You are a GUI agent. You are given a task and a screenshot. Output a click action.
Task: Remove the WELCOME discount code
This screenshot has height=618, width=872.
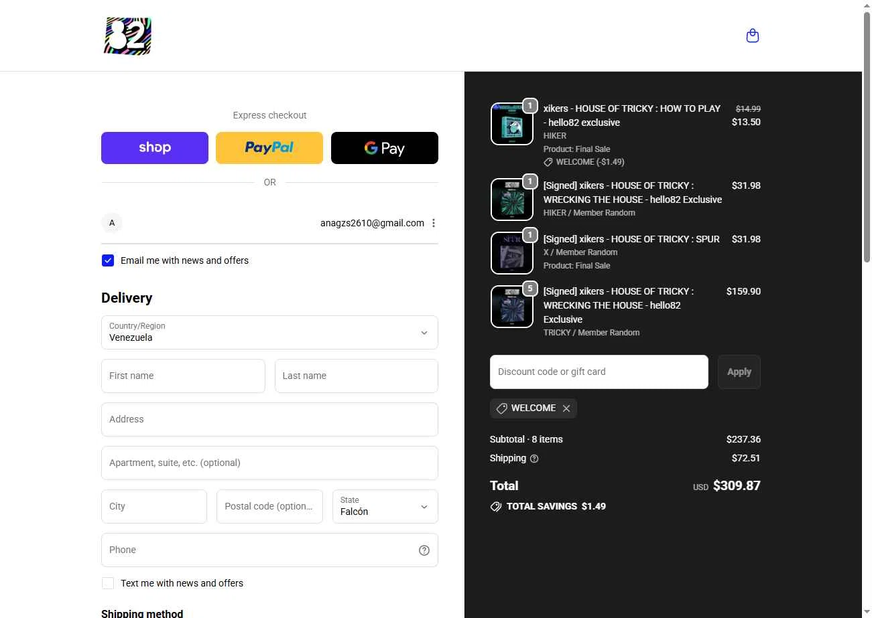pyautogui.click(x=566, y=408)
